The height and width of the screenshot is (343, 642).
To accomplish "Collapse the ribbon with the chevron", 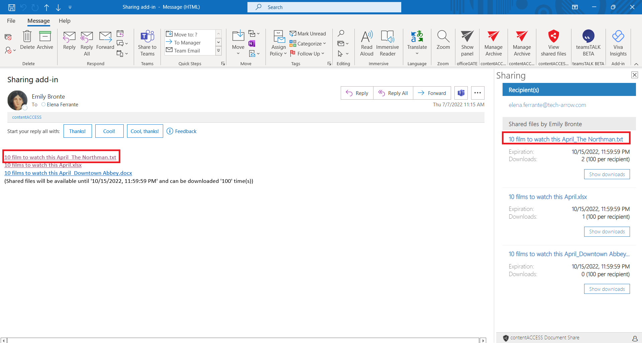I will pos(636,64).
